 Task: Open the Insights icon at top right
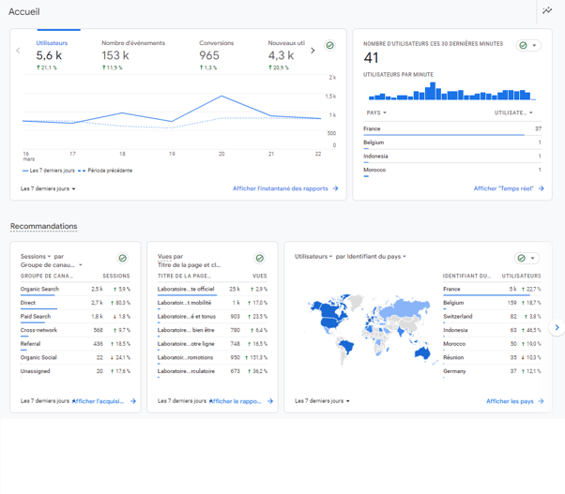click(x=547, y=11)
